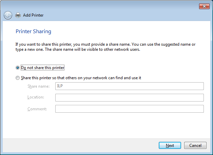Click the 'Add Printer' title text
Viewport: 213px width, 155px height.
[33, 15]
